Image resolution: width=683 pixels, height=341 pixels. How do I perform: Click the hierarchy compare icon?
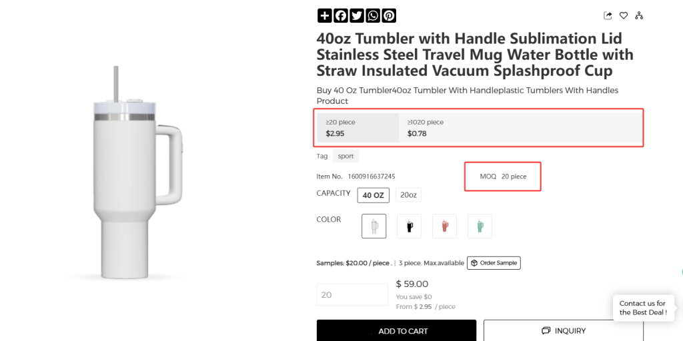(639, 16)
